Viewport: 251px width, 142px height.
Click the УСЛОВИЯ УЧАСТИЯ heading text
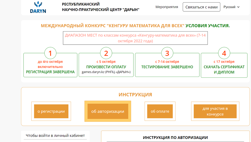pyautogui.click(x=208, y=26)
